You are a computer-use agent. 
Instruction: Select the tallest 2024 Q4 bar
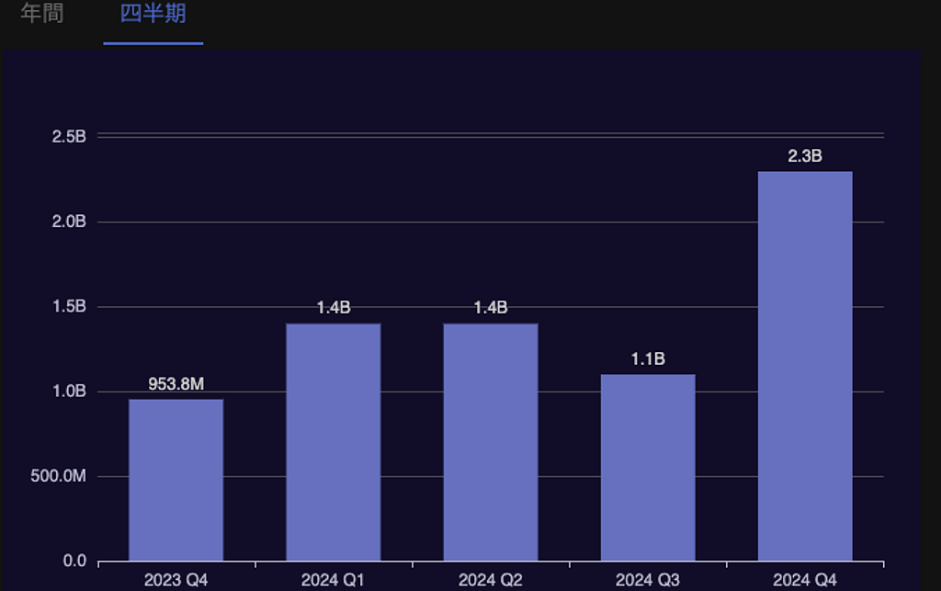(x=805, y=366)
